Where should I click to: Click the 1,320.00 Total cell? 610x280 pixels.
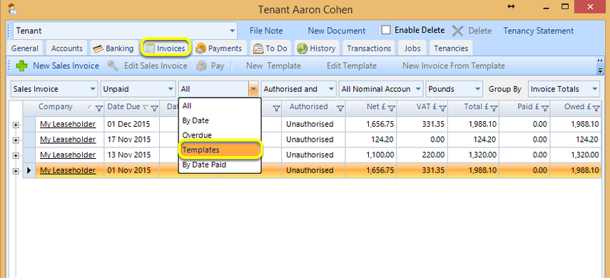[x=473, y=155]
